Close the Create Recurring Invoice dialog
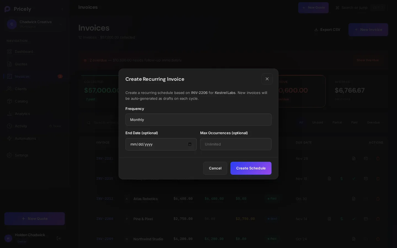Screen dimensions: 397x248 coord(267,79)
